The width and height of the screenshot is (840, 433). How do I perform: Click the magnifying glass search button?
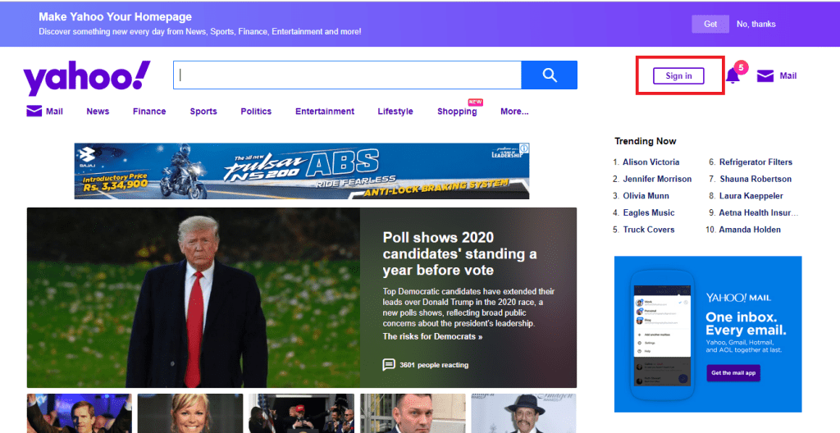point(549,75)
